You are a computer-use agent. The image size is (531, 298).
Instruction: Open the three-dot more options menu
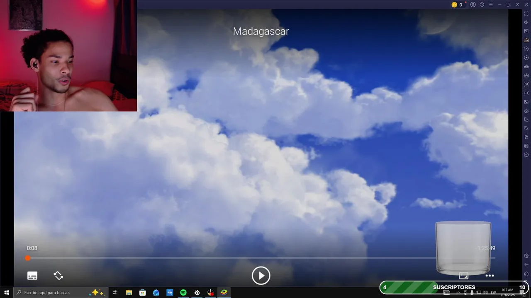point(490,276)
